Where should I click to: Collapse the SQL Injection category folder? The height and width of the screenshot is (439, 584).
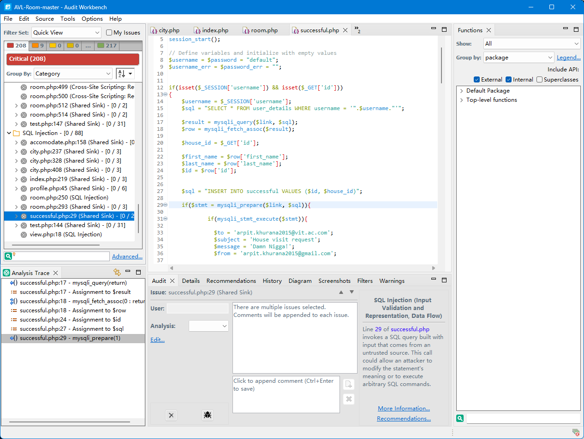pyautogui.click(x=9, y=133)
